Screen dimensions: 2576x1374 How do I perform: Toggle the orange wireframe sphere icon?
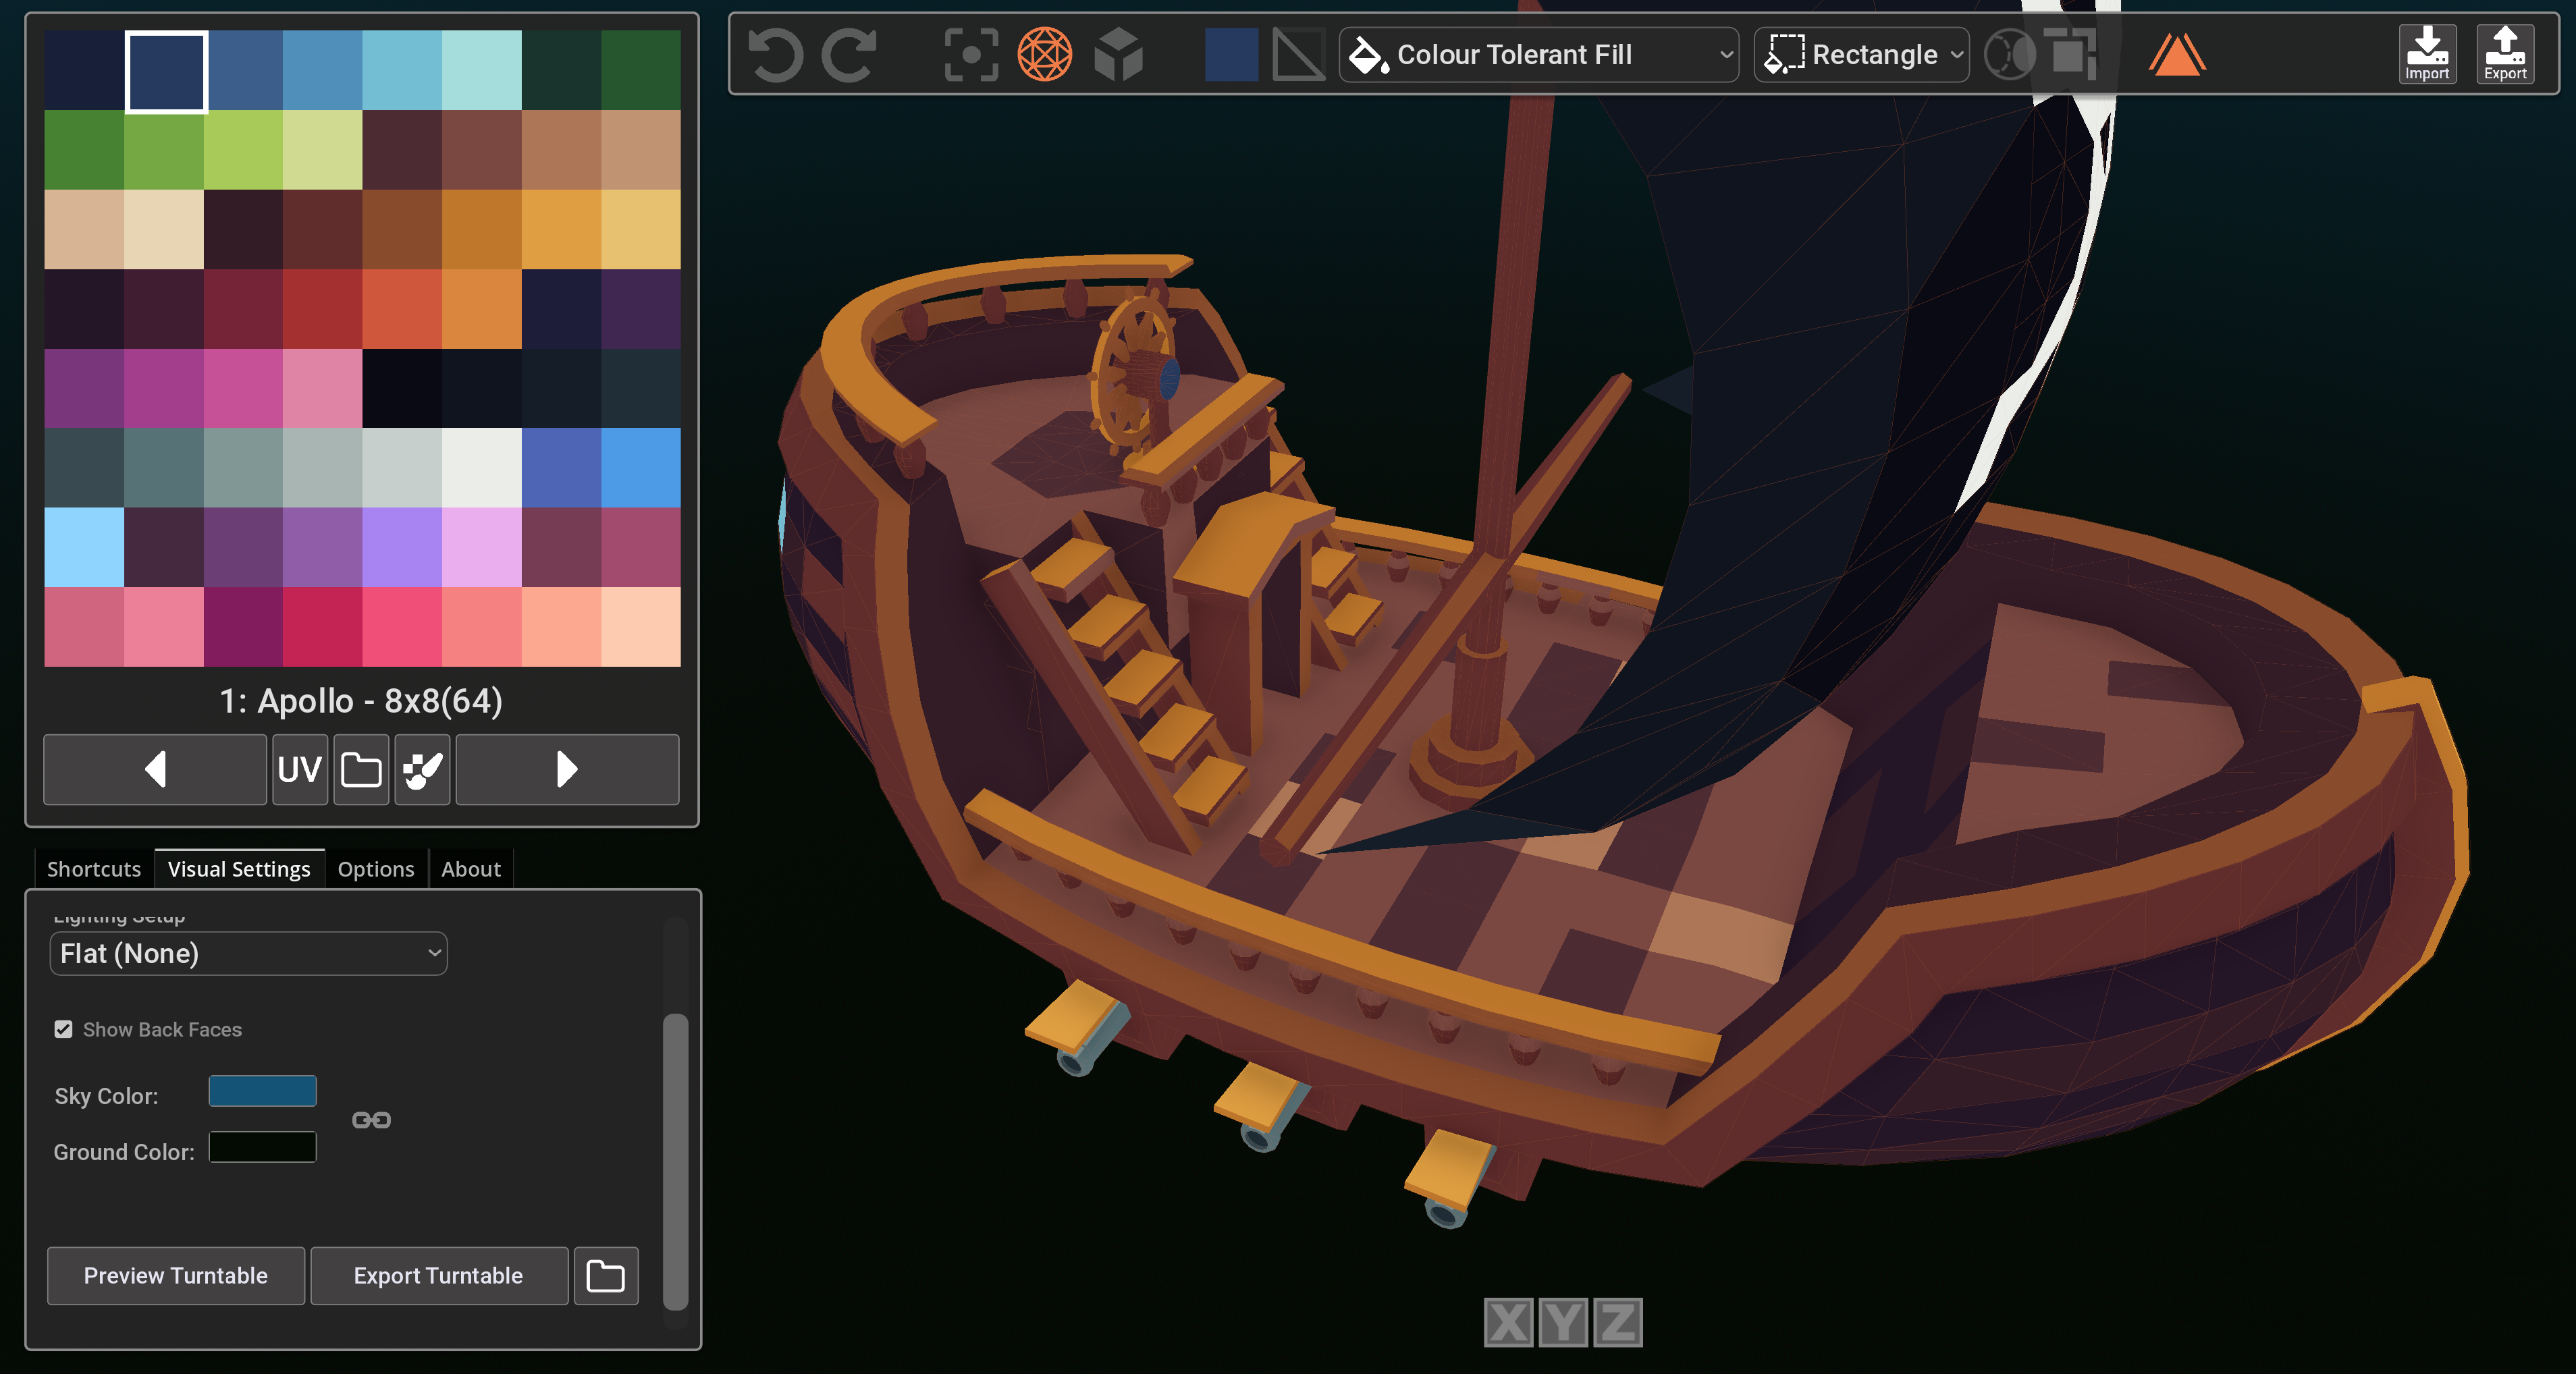click(1044, 54)
